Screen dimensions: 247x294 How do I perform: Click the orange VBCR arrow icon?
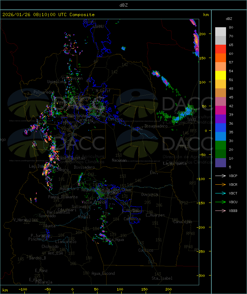pyautogui.click(x=220, y=184)
